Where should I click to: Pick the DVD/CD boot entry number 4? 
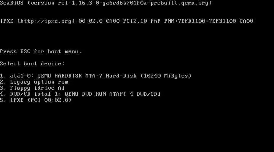[80, 94]
